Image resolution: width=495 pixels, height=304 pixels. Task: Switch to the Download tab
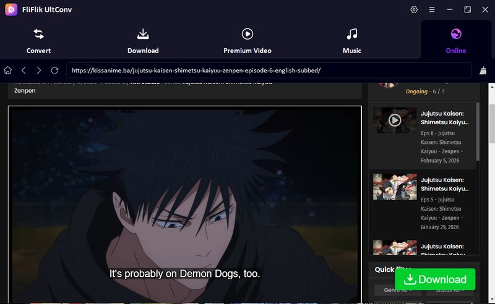point(143,41)
